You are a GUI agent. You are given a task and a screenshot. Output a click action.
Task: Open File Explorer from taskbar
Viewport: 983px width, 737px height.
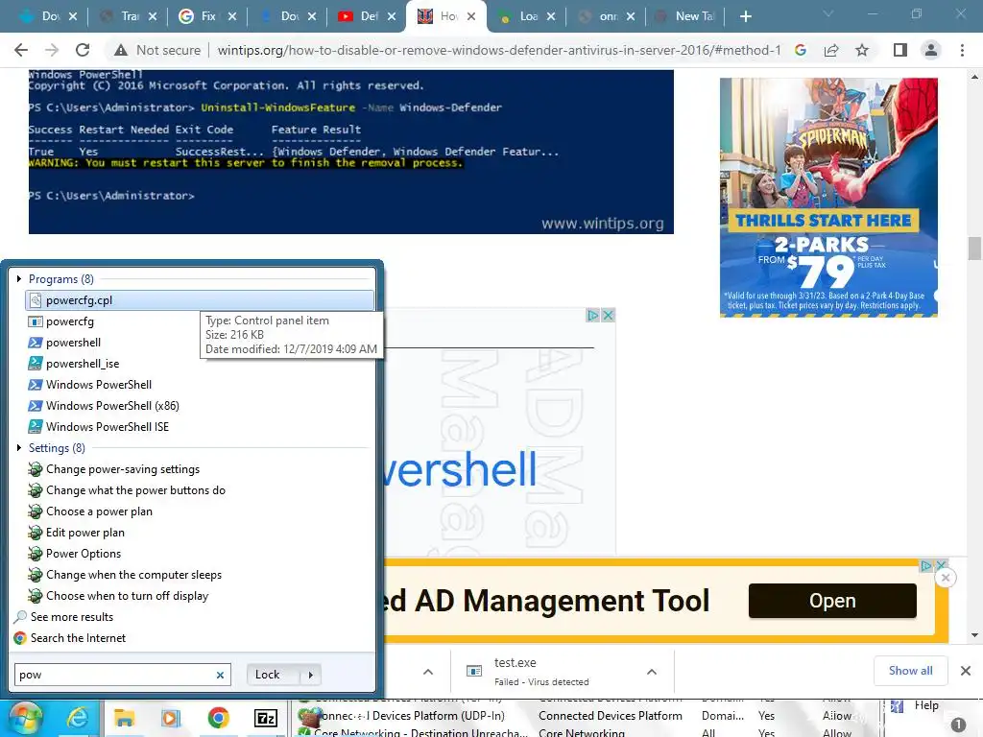(x=124, y=718)
